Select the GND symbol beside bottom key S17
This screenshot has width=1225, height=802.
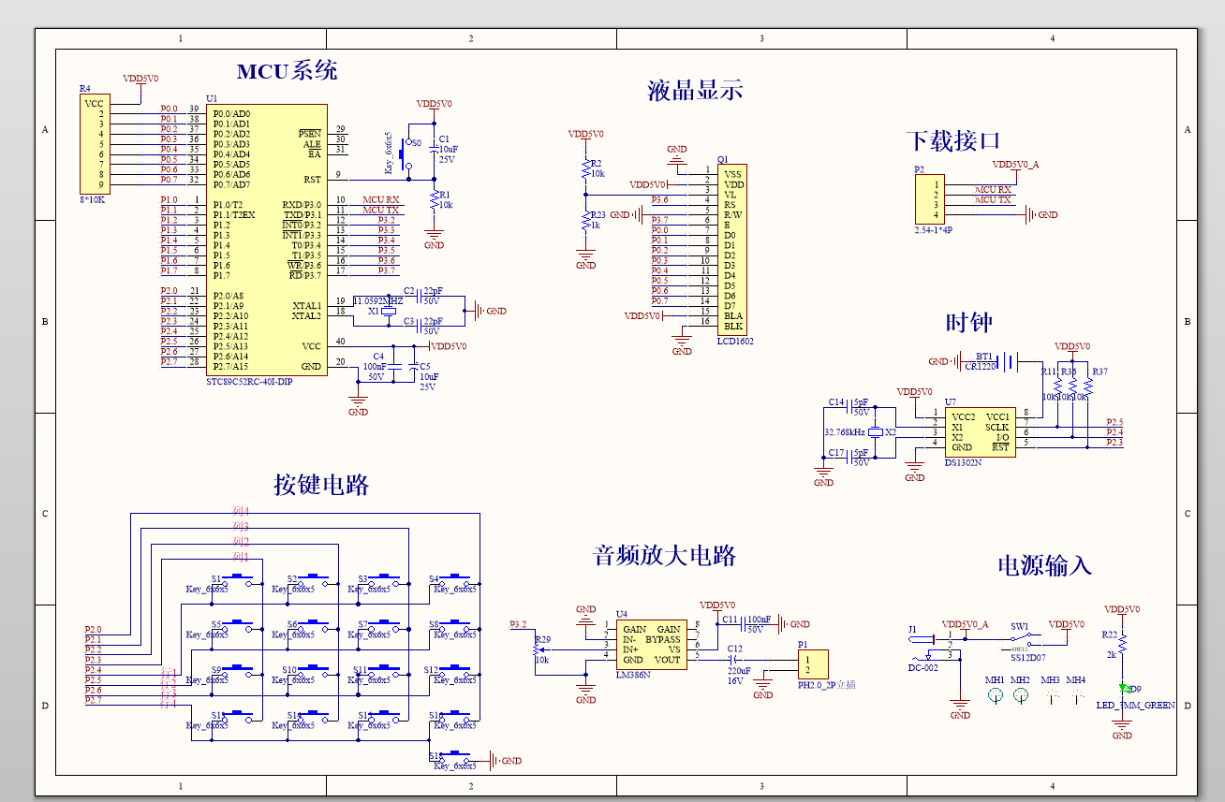coord(504,761)
